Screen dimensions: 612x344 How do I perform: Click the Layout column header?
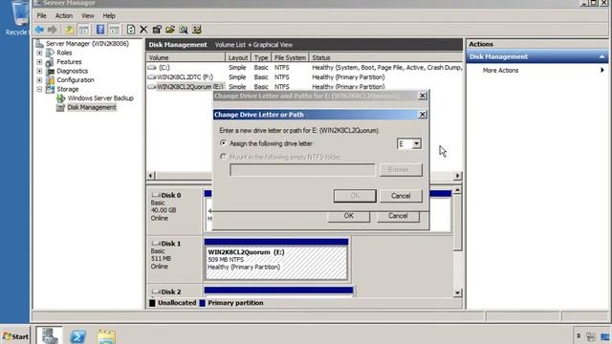coord(238,57)
